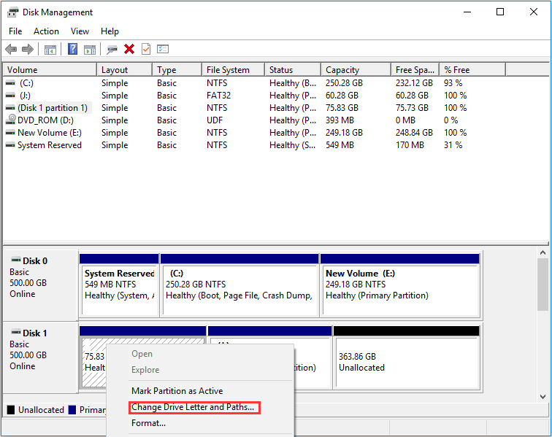Open the File menu
The height and width of the screenshot is (437, 552).
point(15,31)
